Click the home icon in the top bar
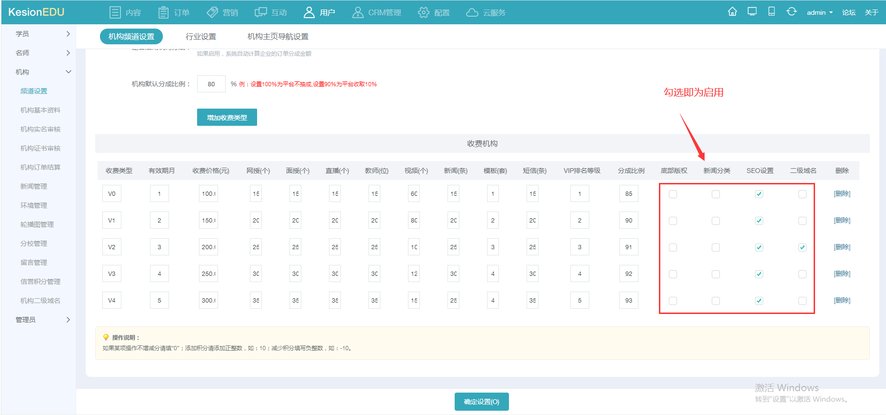The height and width of the screenshot is (415, 886). coord(732,11)
